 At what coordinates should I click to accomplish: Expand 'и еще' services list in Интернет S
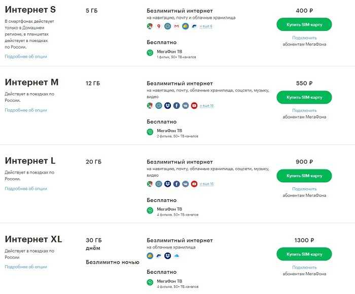(x=206, y=26)
